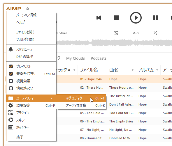172x146 pixels.
Task: Sort by the 曲名 column header
Action: coord(114,70)
